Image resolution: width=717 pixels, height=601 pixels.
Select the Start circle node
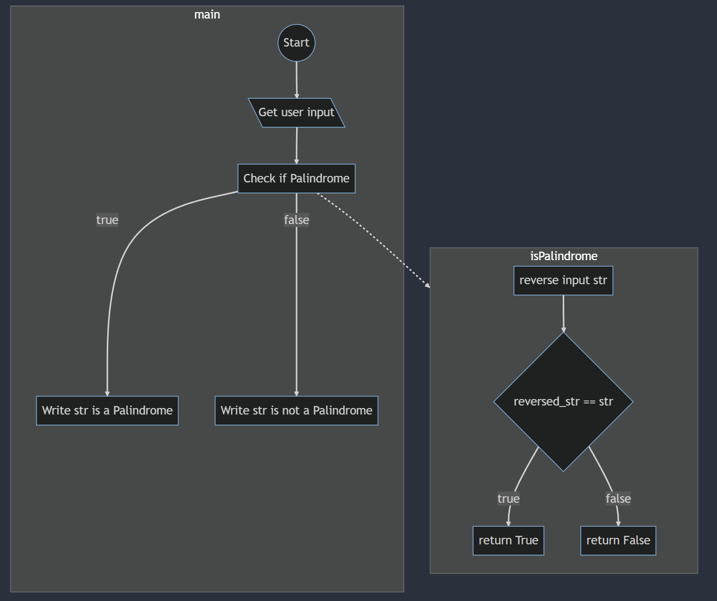click(296, 43)
